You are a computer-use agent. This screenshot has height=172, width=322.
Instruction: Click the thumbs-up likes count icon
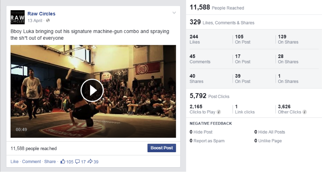[63, 162]
